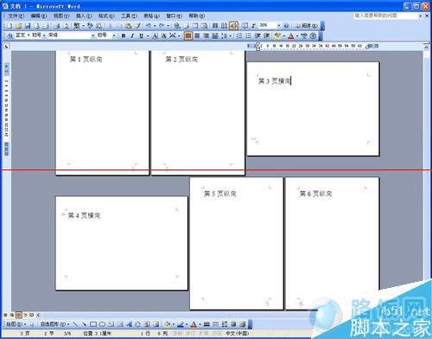
Task: Click the Word Help question icon
Action: 286,26
